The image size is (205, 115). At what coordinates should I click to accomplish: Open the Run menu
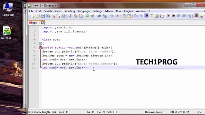tap(118, 11)
